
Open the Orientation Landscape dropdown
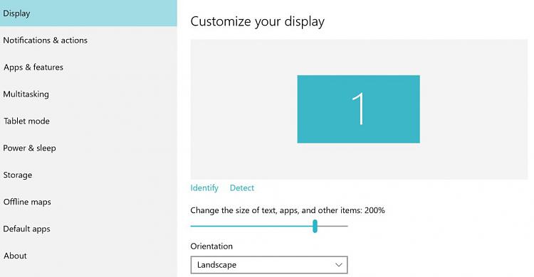(269, 265)
